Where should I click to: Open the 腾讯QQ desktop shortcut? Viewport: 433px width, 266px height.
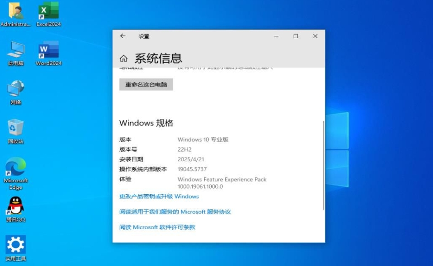coord(15,207)
